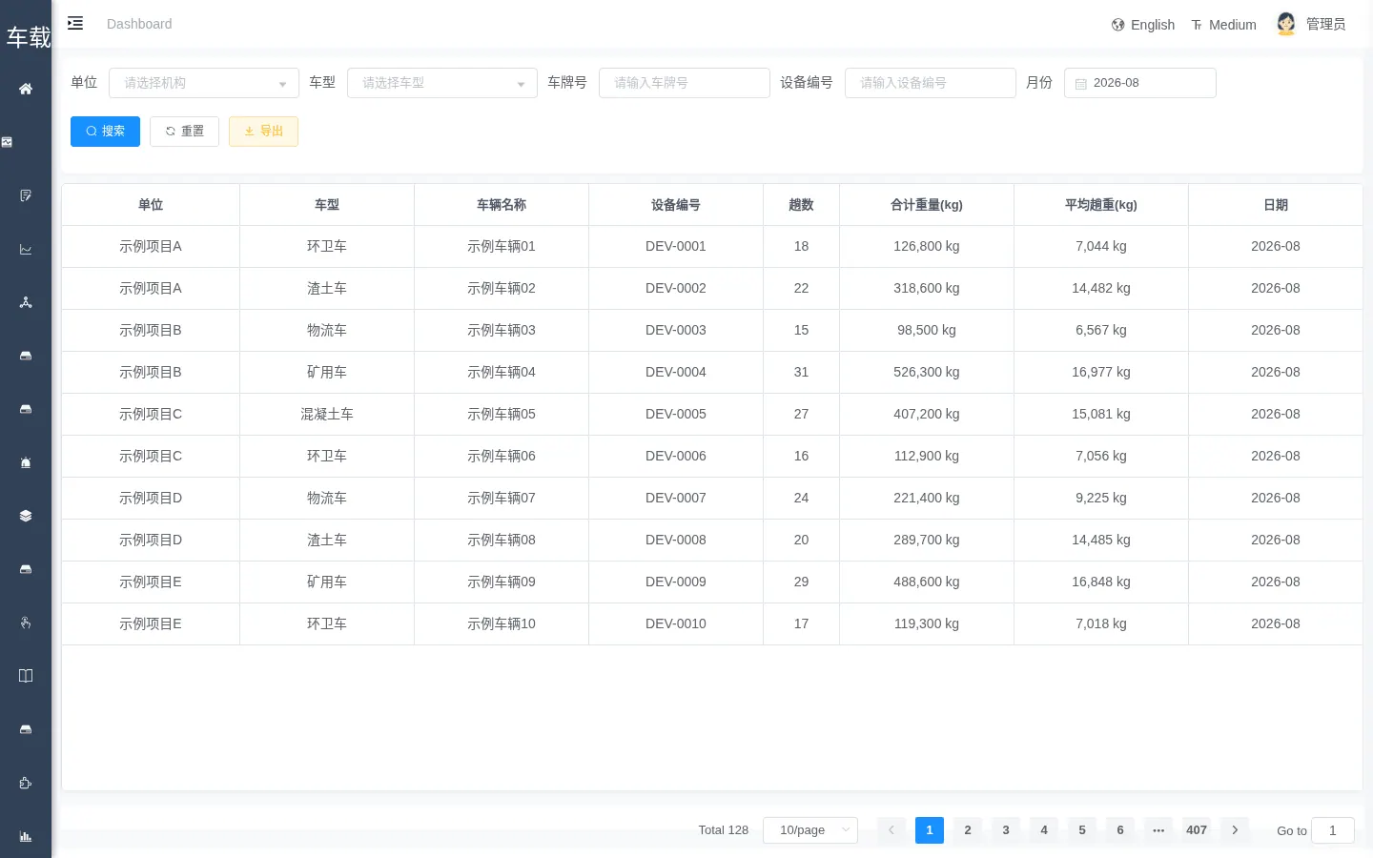Select page 1 in pagination
Image resolution: width=1373 pixels, height=858 pixels.
pos(930,830)
